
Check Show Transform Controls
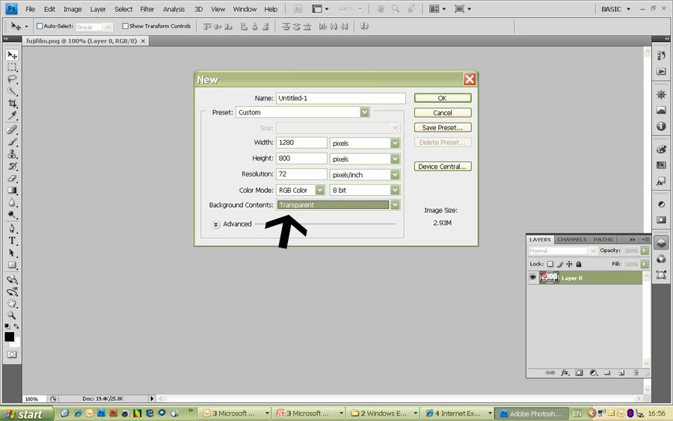point(126,26)
